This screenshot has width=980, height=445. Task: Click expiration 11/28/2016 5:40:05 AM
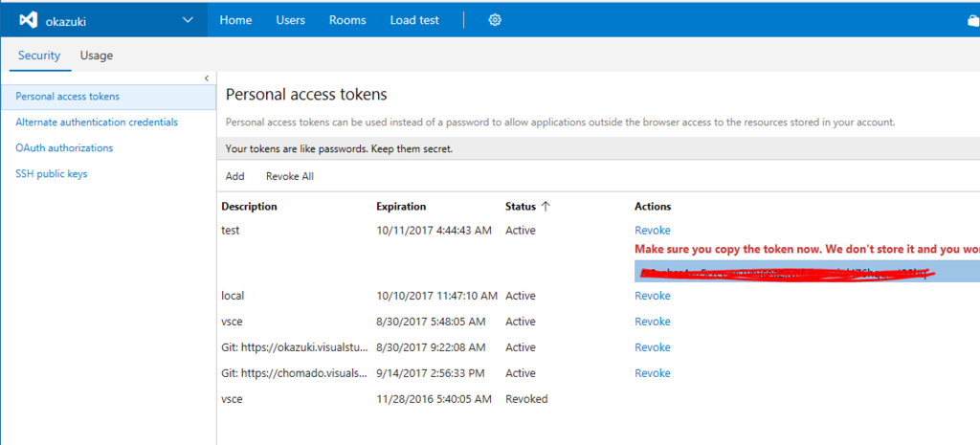click(434, 399)
